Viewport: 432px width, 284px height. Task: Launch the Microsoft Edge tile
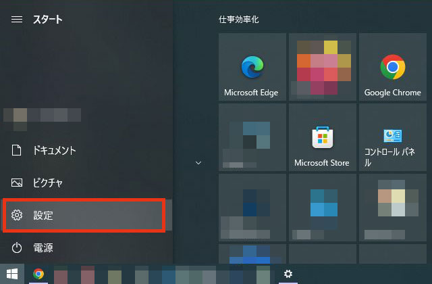pos(252,67)
